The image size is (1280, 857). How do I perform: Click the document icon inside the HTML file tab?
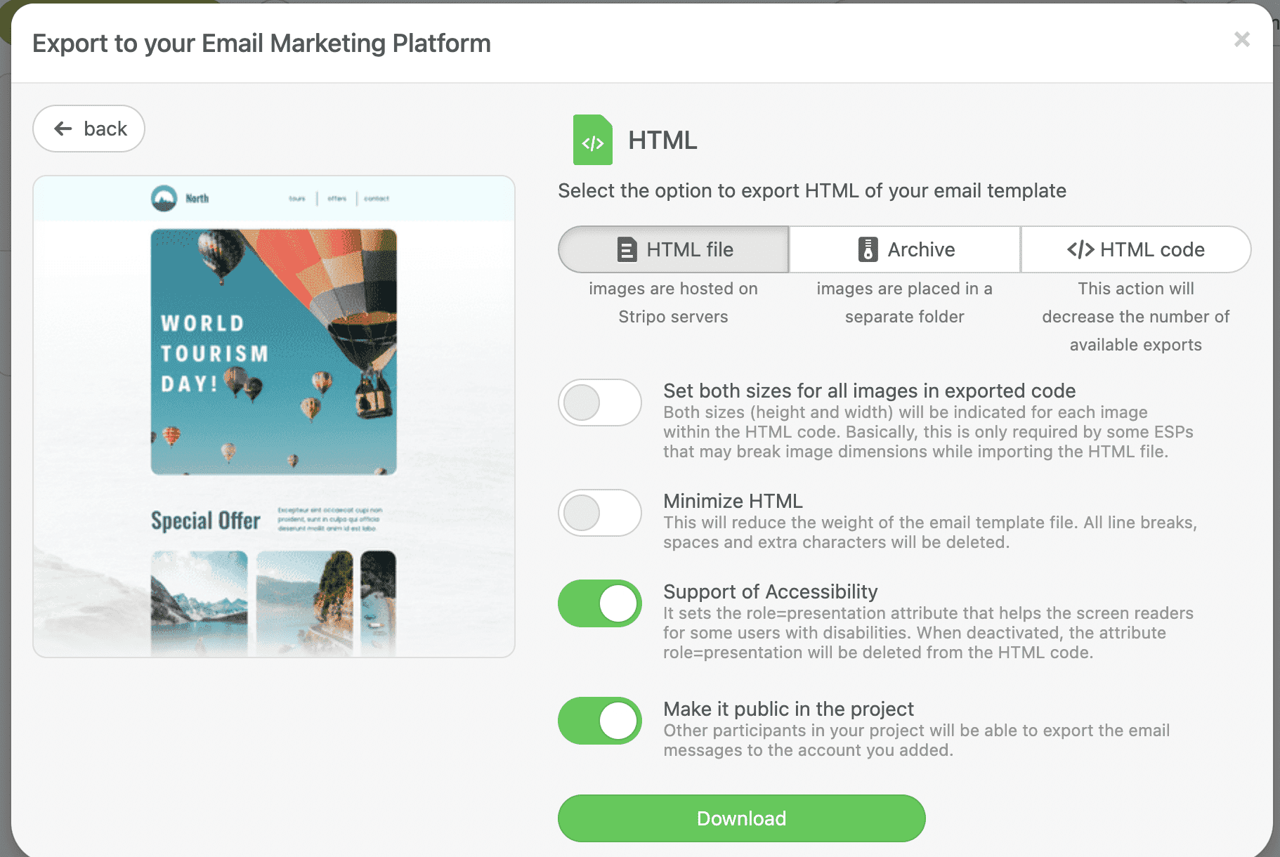pyautogui.click(x=625, y=249)
